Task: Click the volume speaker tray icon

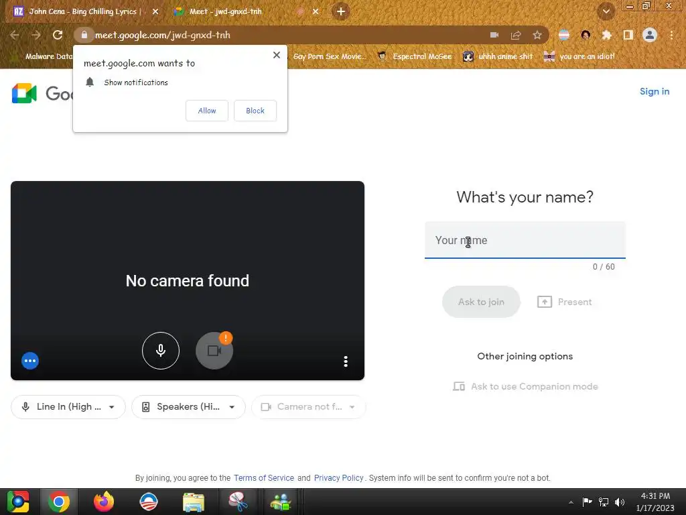Action: (x=620, y=502)
